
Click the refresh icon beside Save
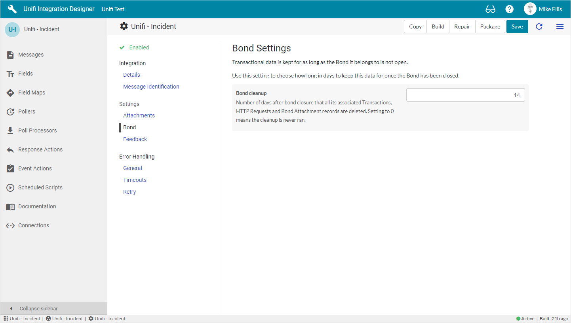539,26
